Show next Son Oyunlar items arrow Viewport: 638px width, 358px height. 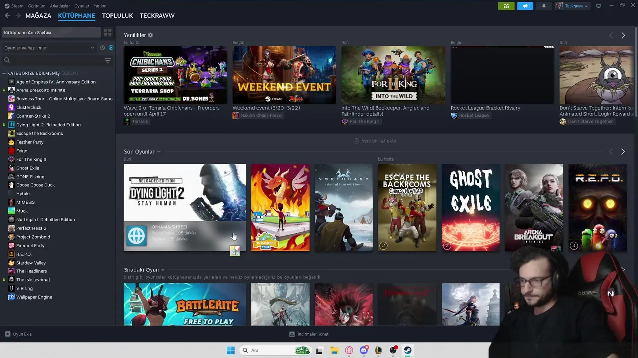(x=623, y=151)
